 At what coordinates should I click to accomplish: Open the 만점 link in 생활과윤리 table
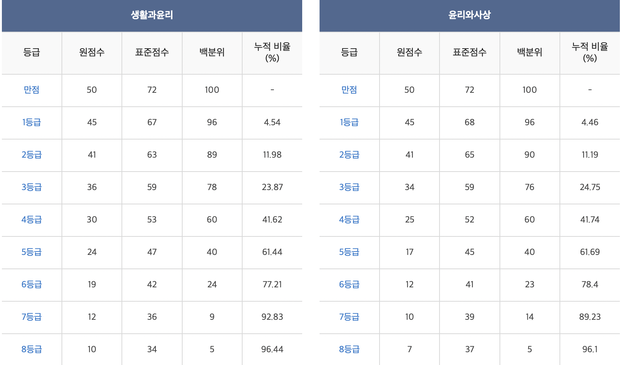[32, 90]
